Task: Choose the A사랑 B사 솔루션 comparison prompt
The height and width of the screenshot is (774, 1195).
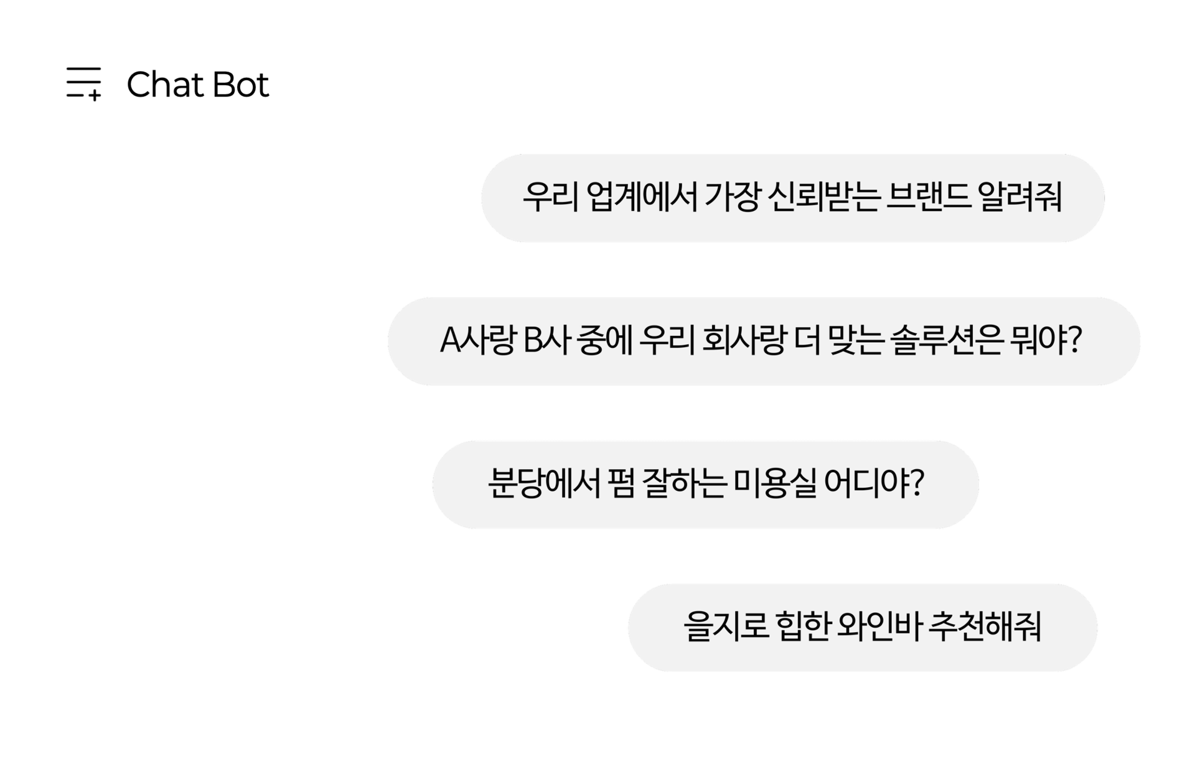Action: (763, 341)
